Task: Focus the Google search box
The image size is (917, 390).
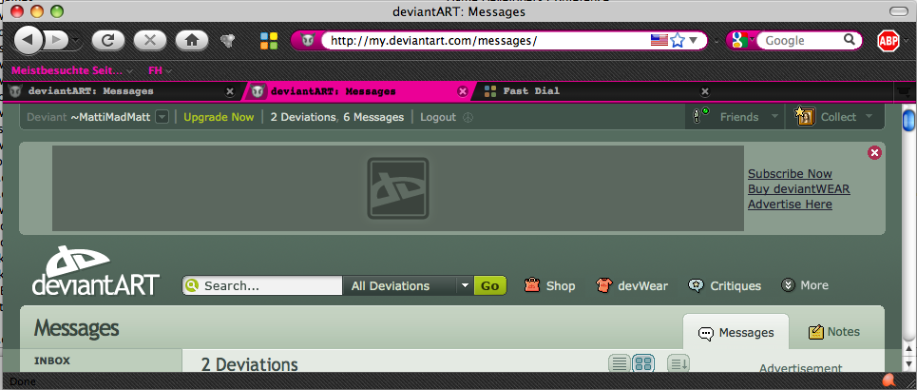Action: [802, 40]
